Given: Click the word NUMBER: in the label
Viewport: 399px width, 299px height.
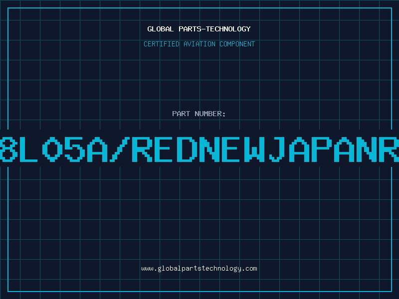Looking at the screenshot, I should click(x=210, y=114).
